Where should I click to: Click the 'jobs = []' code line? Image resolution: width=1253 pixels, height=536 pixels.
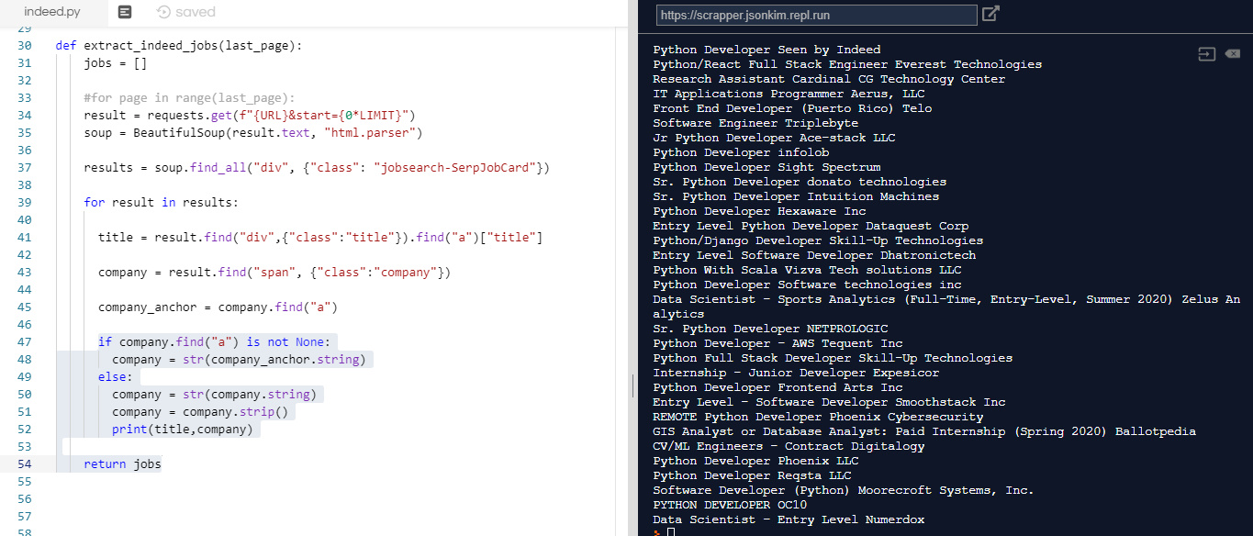(115, 63)
